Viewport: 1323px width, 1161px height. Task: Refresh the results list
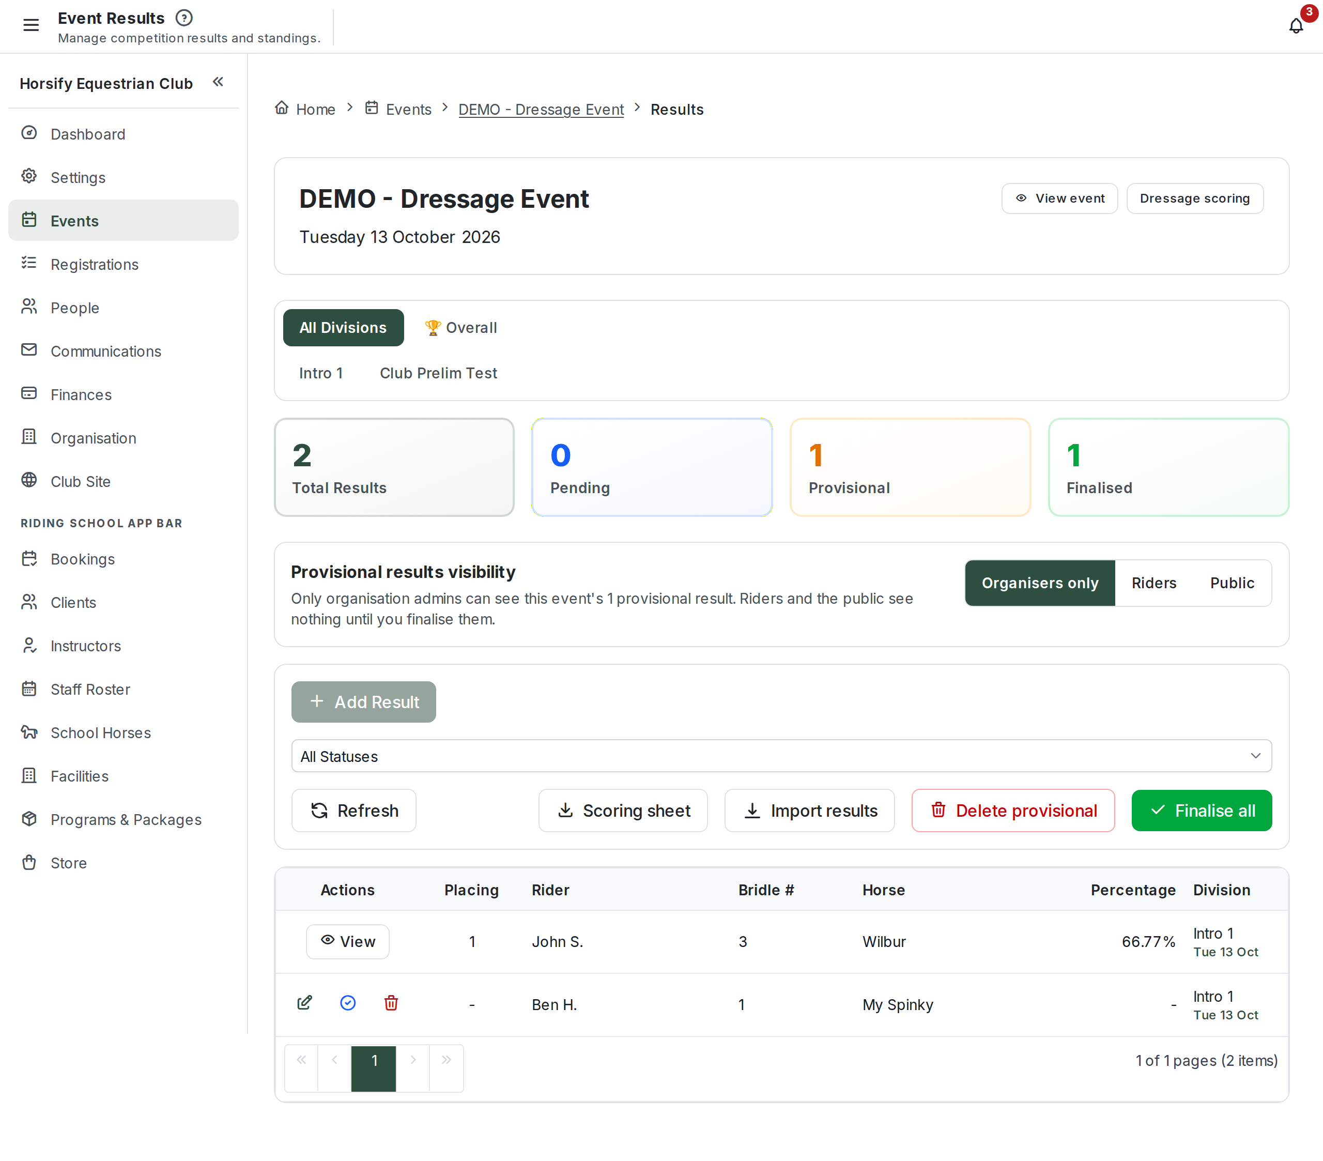(x=353, y=811)
